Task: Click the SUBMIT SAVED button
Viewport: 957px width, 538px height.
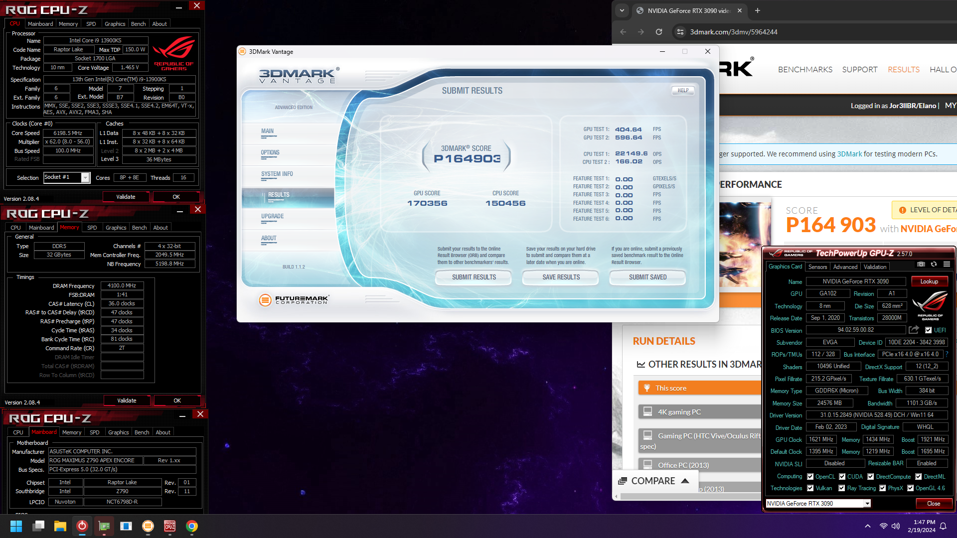Action: pos(647,277)
